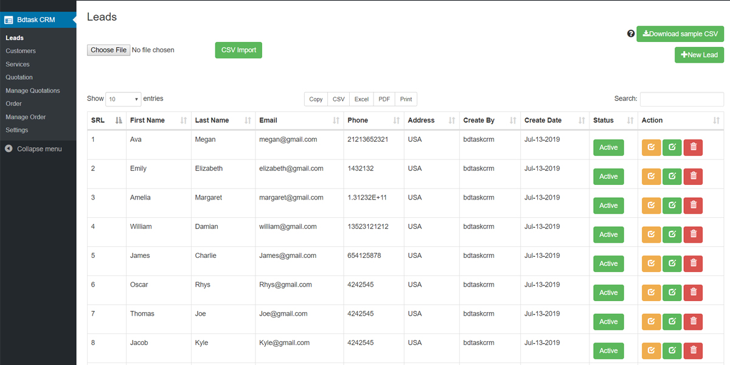Viewport: 730px width, 365px height.
Task: Click the New Lead button
Action: (x=699, y=55)
